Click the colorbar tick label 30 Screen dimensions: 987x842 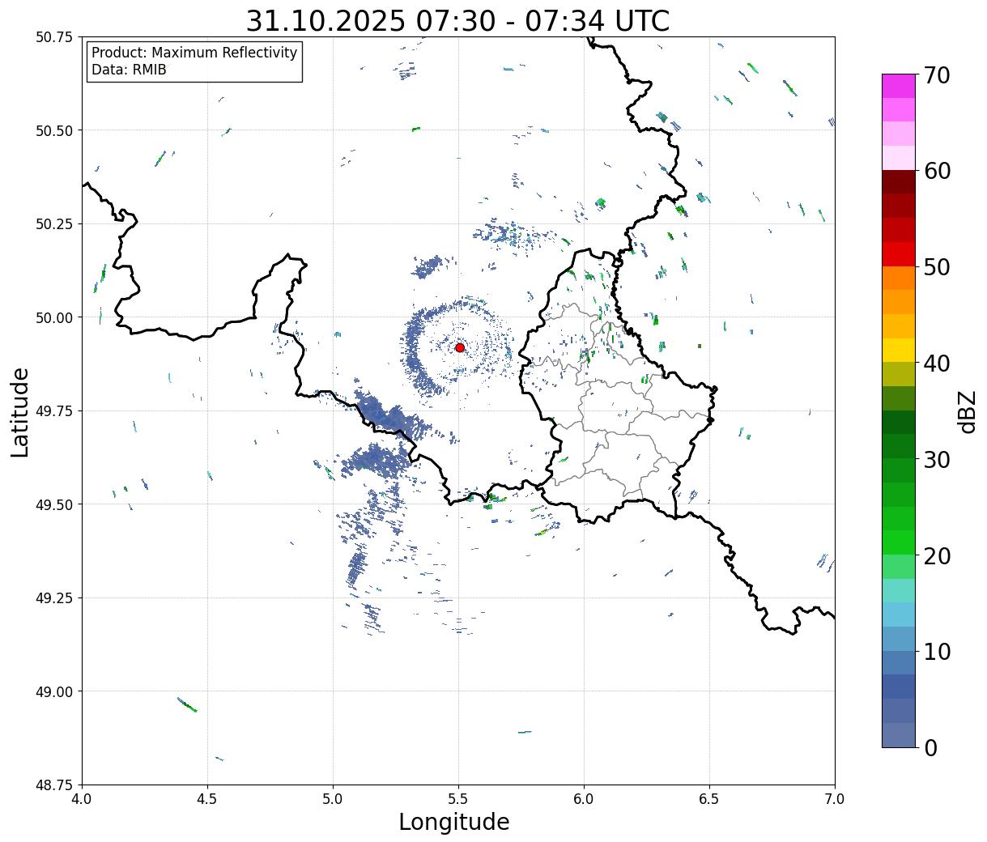click(x=937, y=460)
